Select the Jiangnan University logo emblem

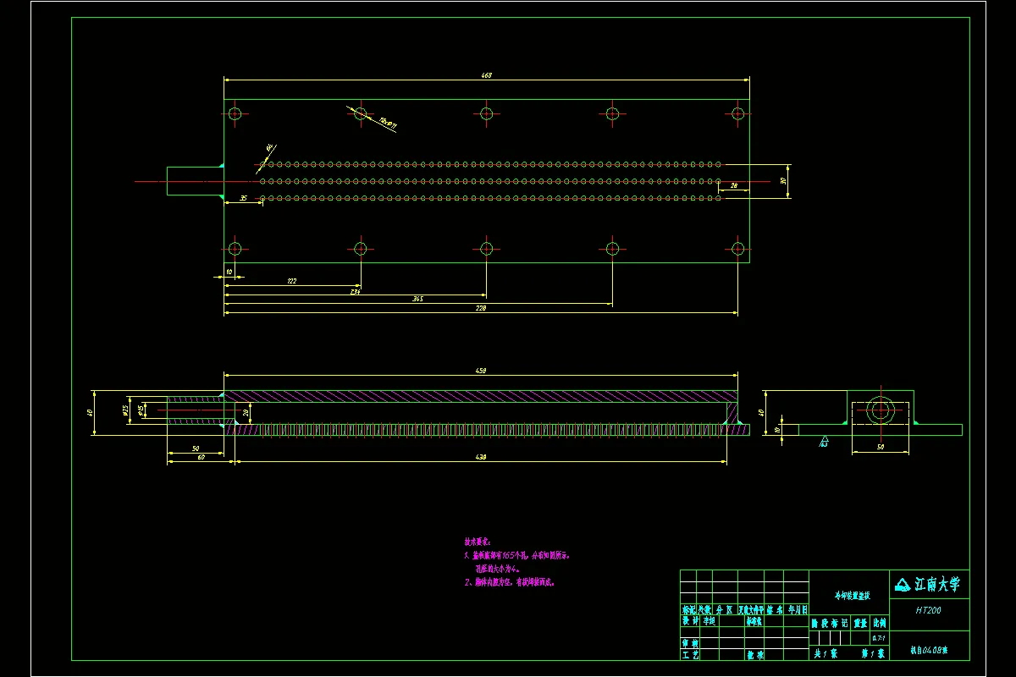[x=903, y=583]
